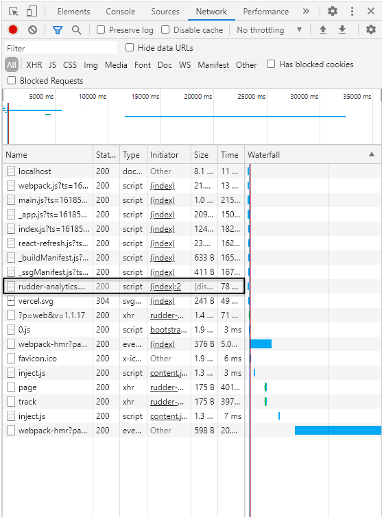Stop recording network log with red button
This screenshot has height=517, width=382.
(x=13, y=30)
